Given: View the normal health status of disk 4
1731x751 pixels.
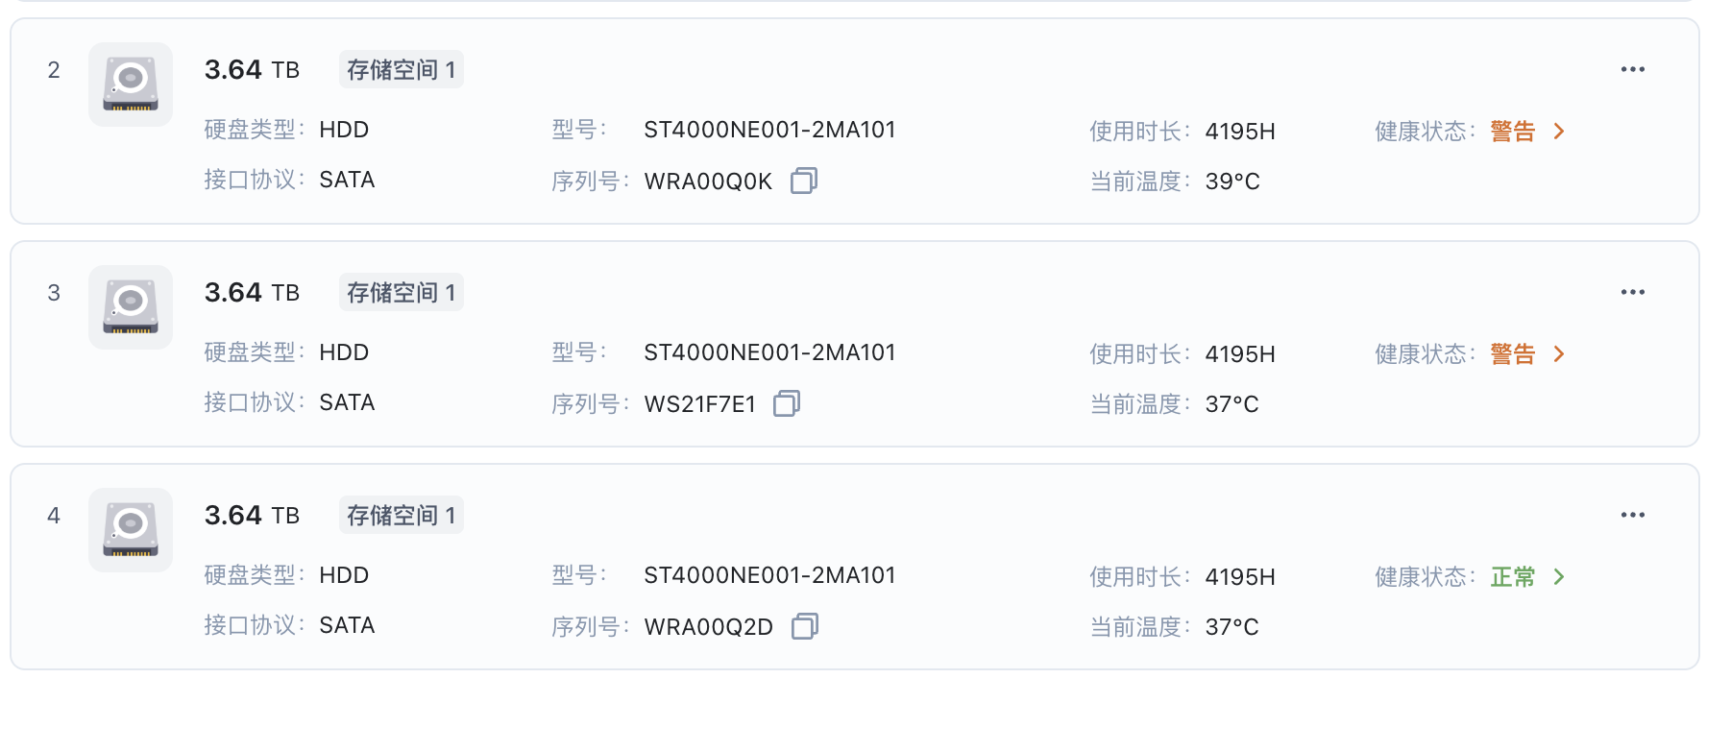Looking at the screenshot, I should coord(1512,576).
